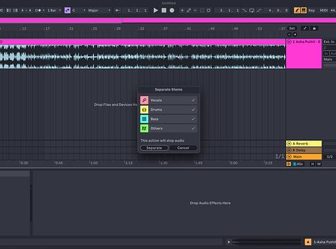336x249 pixels.
Task: Click the Punch-In switch icon
Action: [x=245, y=10]
